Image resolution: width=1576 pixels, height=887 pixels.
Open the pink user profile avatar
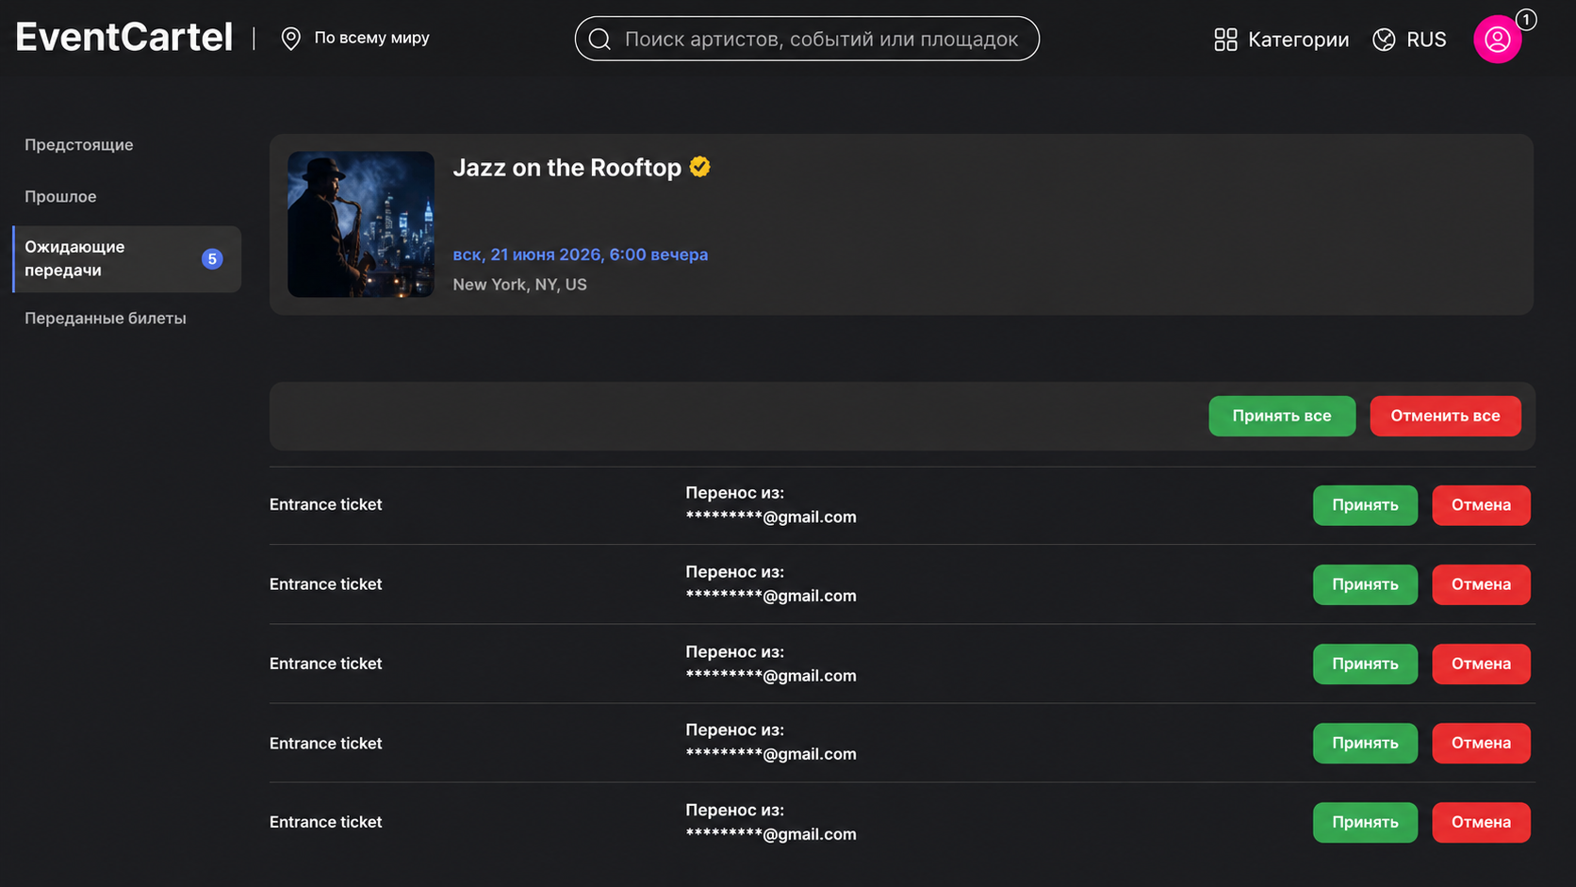click(x=1497, y=40)
